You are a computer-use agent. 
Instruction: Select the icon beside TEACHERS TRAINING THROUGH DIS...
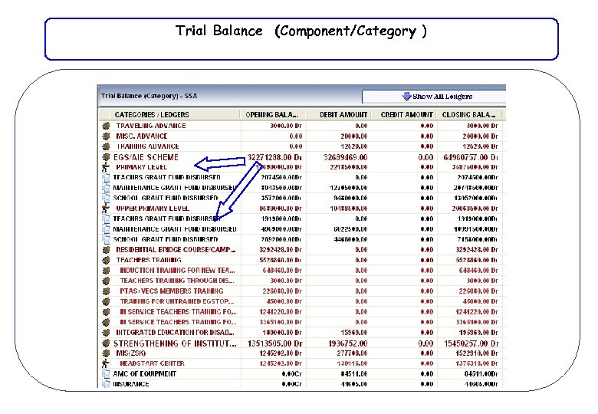[106, 281]
